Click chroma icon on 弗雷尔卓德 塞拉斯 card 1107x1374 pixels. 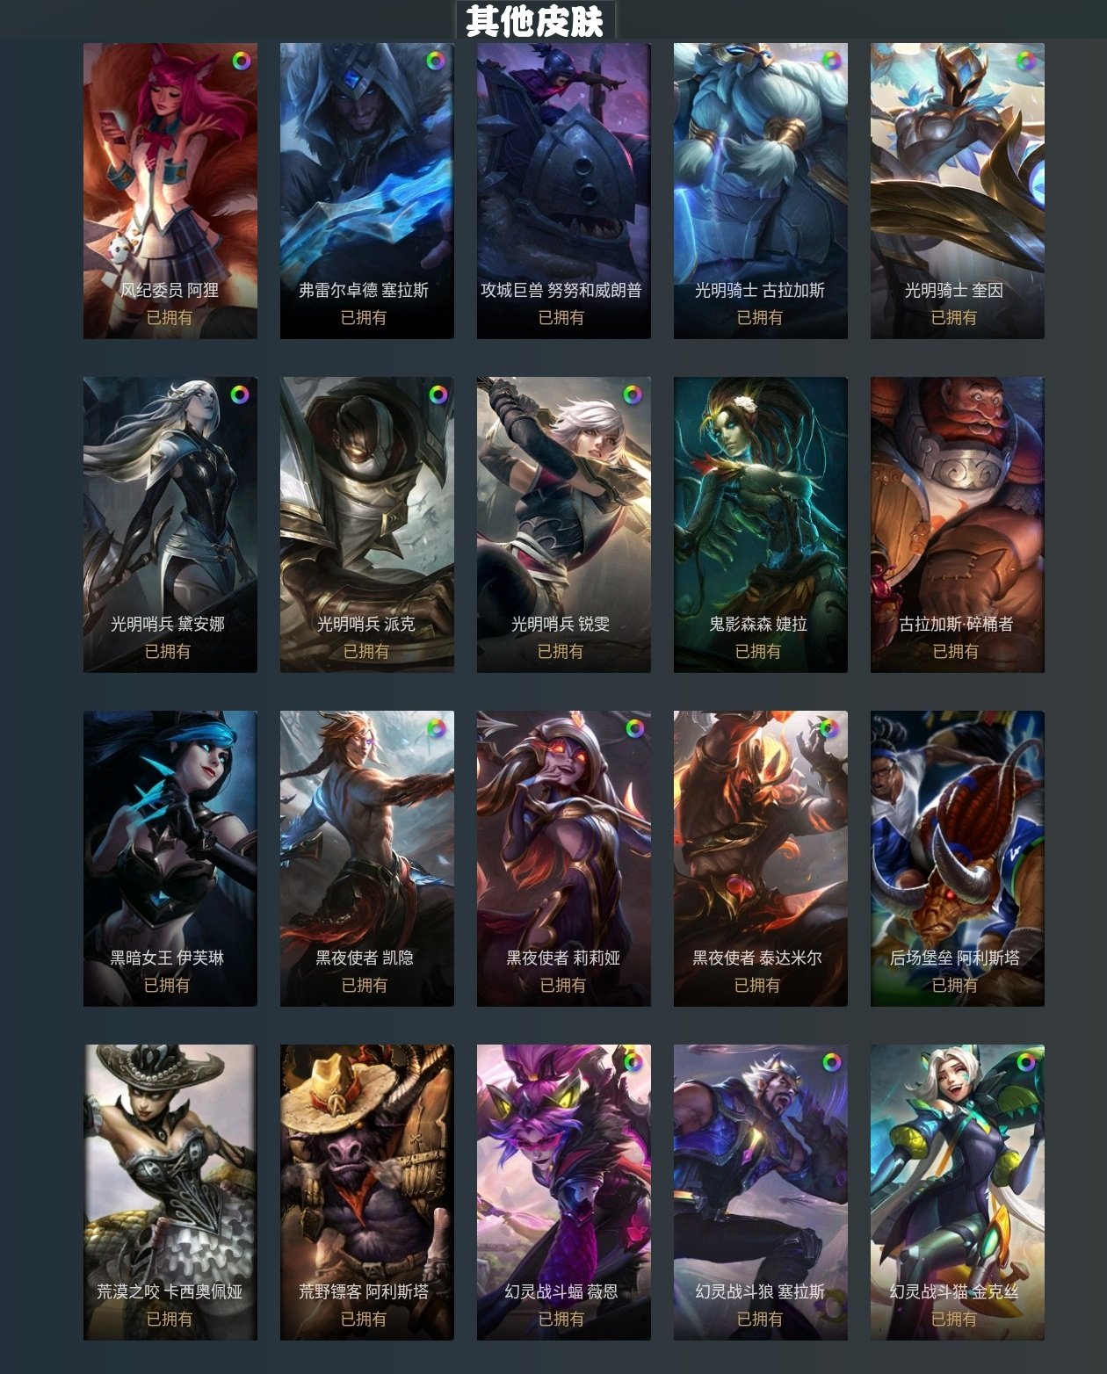(435, 61)
